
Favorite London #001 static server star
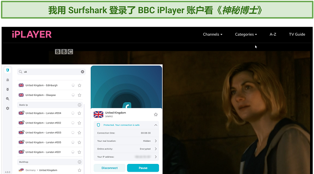(79, 152)
